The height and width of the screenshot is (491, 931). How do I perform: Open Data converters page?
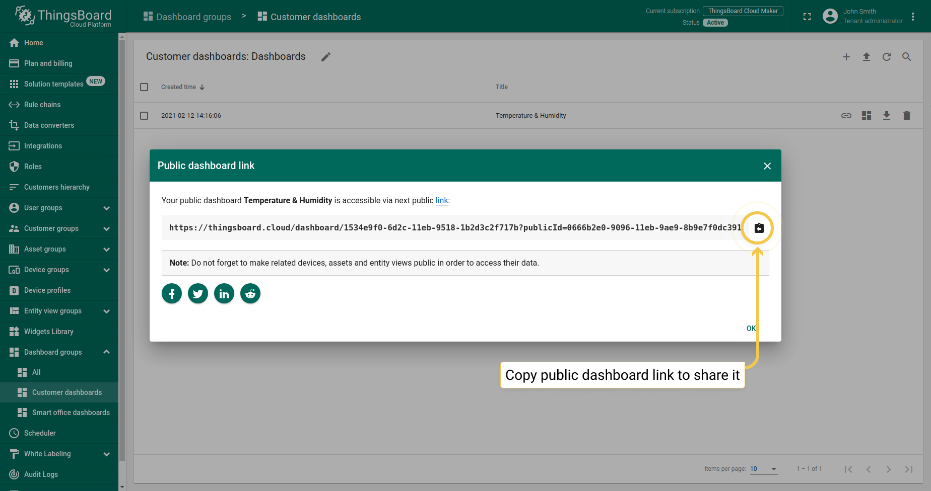(x=59, y=125)
